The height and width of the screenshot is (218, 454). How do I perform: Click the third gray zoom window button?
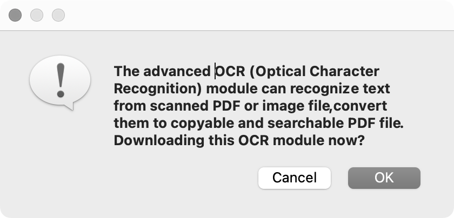point(58,15)
